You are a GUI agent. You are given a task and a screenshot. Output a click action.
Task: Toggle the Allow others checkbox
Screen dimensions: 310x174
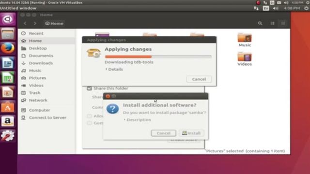89,116
